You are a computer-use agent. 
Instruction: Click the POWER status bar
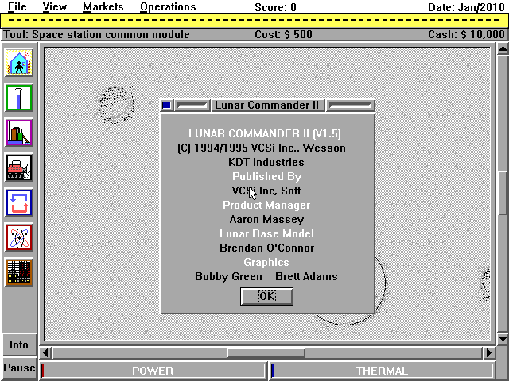pos(153,371)
